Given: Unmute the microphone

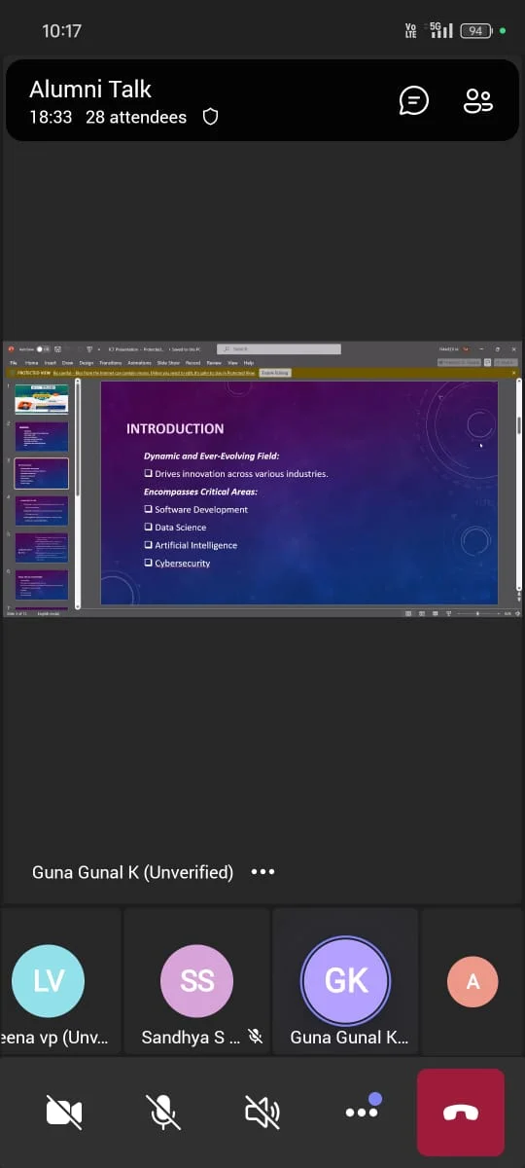Looking at the screenshot, I should [x=163, y=1113].
